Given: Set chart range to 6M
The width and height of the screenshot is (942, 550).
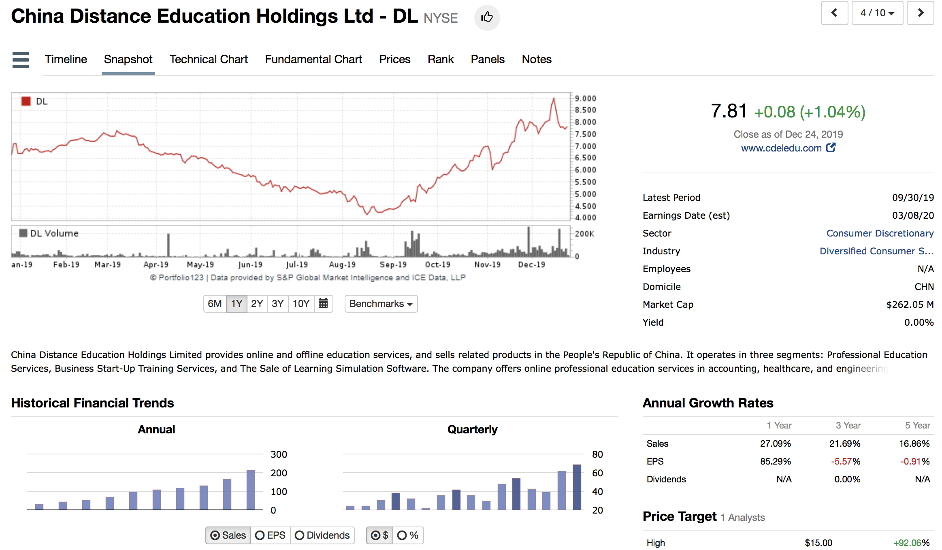Looking at the screenshot, I should (215, 303).
